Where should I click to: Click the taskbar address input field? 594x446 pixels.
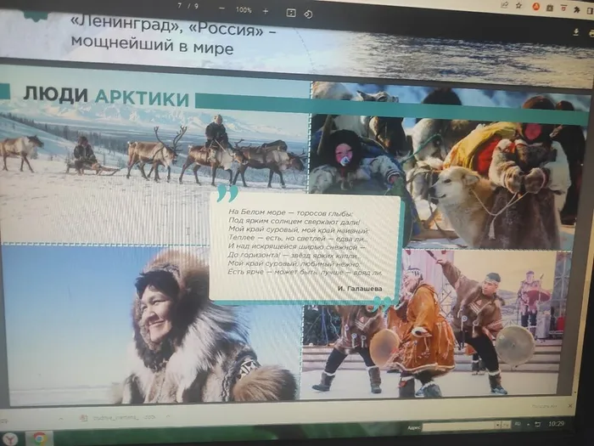tap(459, 425)
